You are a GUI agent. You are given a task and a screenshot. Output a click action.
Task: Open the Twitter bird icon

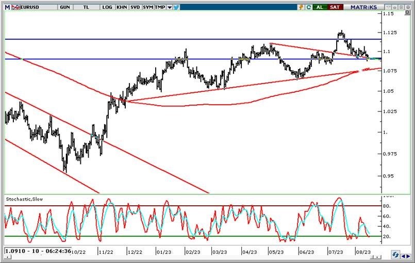click(176, 7)
